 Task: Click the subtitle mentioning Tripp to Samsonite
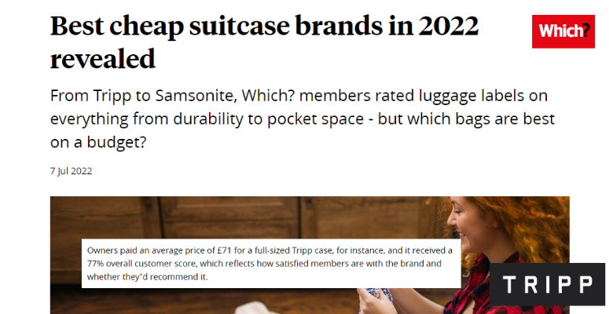click(303, 119)
